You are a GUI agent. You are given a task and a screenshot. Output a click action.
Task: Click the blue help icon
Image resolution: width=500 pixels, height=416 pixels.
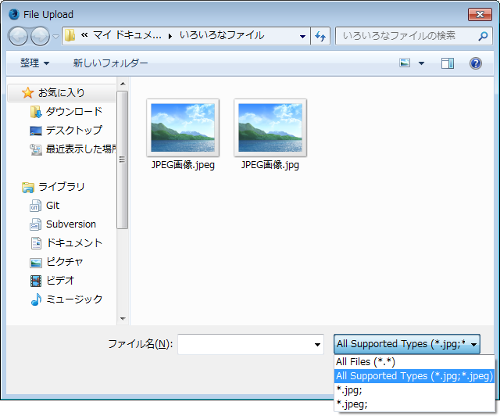(475, 63)
